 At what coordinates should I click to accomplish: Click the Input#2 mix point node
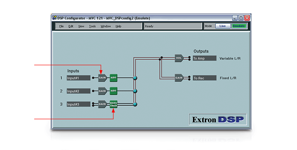tap(135, 91)
